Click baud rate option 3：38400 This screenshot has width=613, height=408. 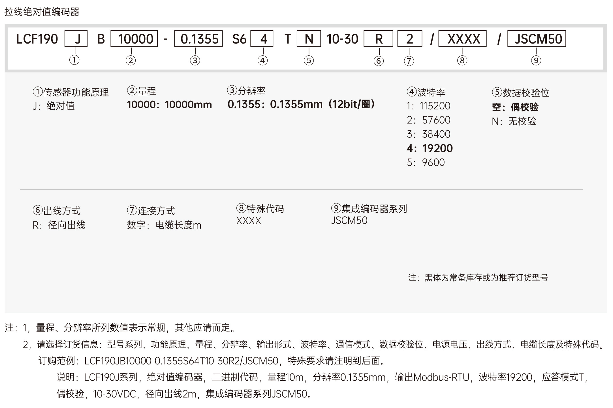pyautogui.click(x=428, y=134)
